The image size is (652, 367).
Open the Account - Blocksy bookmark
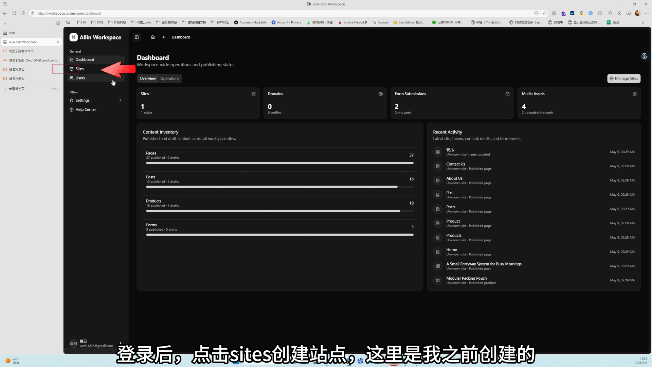[x=286, y=22]
